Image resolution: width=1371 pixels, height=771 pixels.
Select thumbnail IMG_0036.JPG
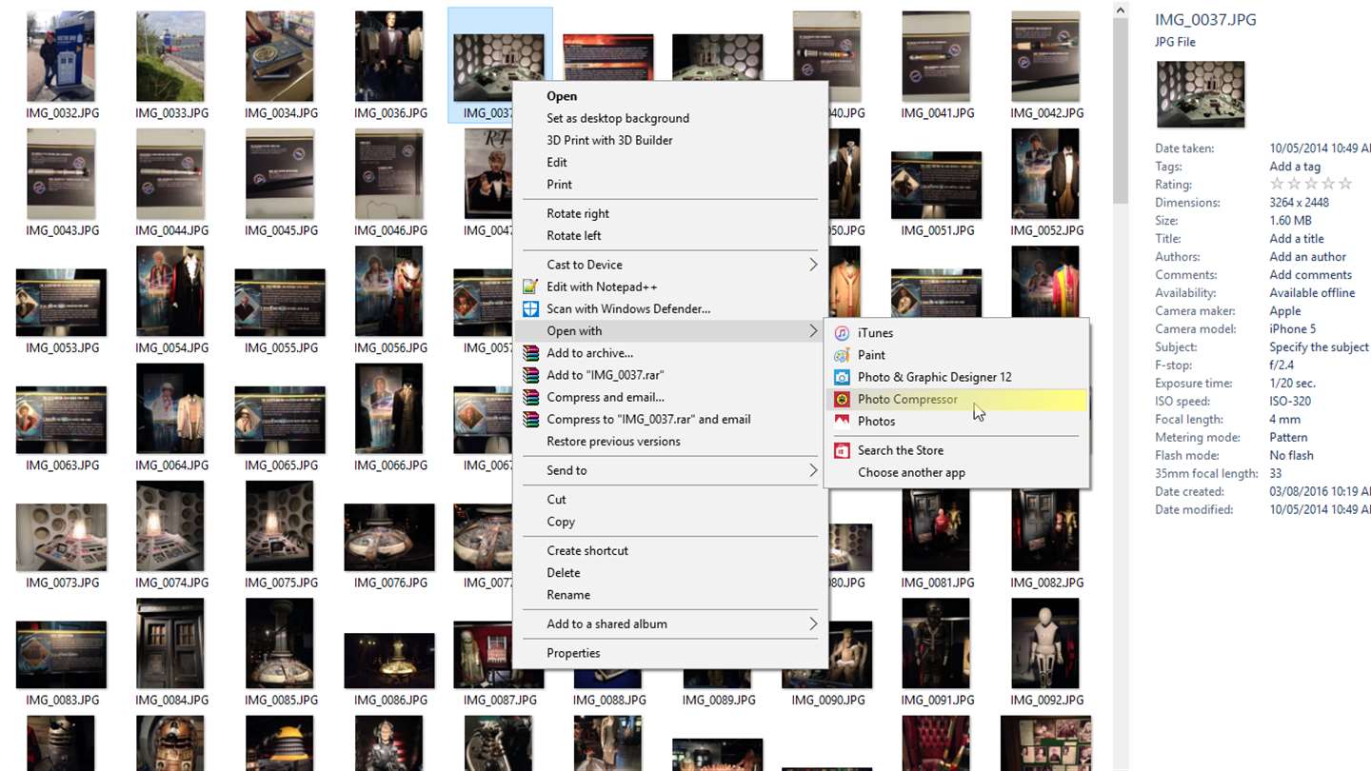[389, 57]
